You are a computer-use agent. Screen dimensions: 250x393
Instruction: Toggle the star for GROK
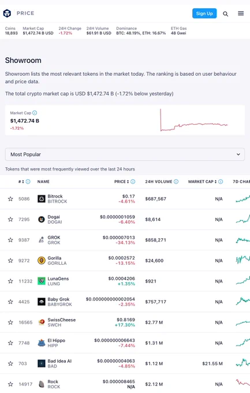point(10,240)
